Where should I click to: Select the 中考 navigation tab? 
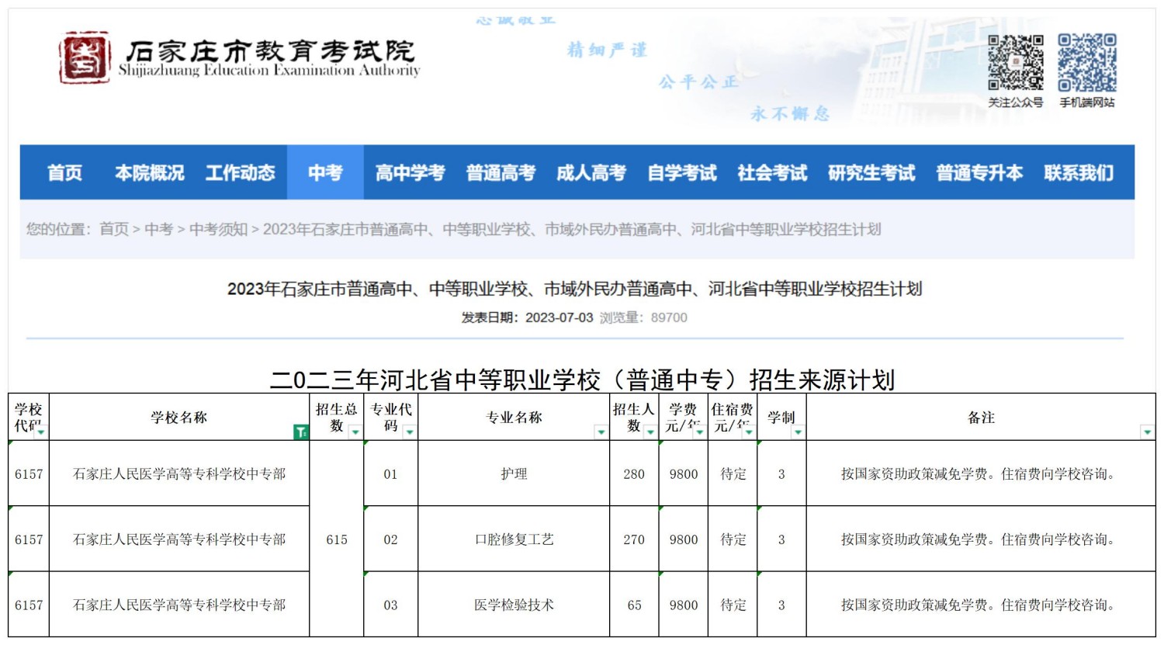tap(324, 172)
